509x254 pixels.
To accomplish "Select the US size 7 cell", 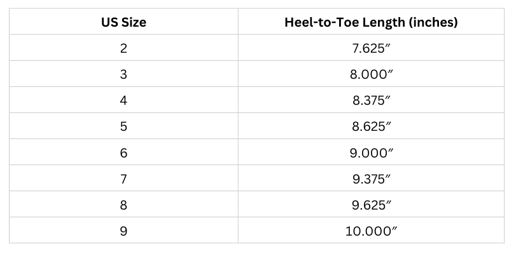I will [x=123, y=178].
